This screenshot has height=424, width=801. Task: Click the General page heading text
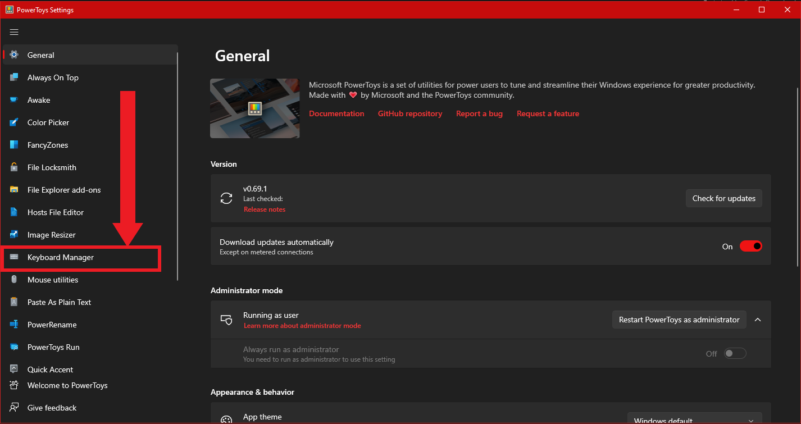pyautogui.click(x=243, y=56)
